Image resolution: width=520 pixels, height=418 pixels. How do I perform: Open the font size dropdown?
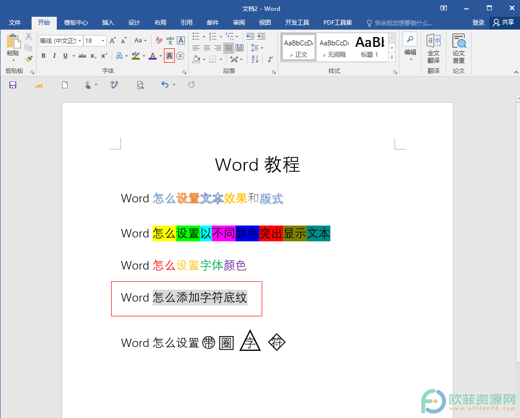103,40
